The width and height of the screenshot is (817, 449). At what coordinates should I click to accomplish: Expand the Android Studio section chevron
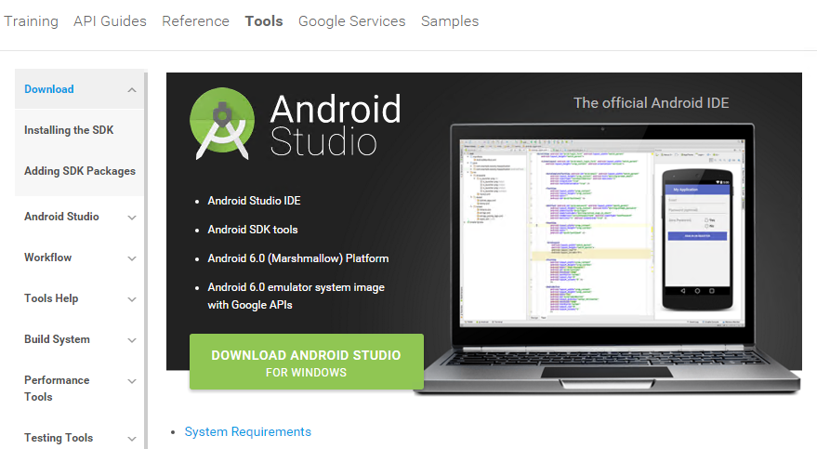(132, 218)
